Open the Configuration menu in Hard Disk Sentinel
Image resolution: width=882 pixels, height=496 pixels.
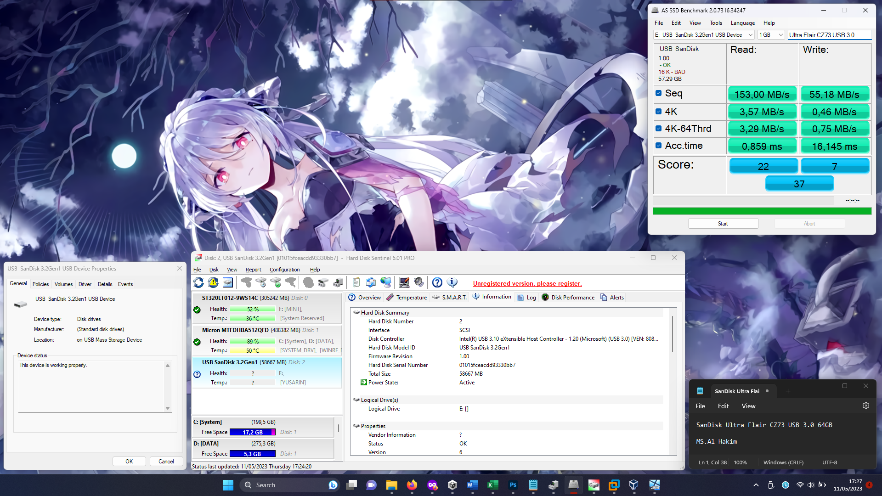click(284, 270)
